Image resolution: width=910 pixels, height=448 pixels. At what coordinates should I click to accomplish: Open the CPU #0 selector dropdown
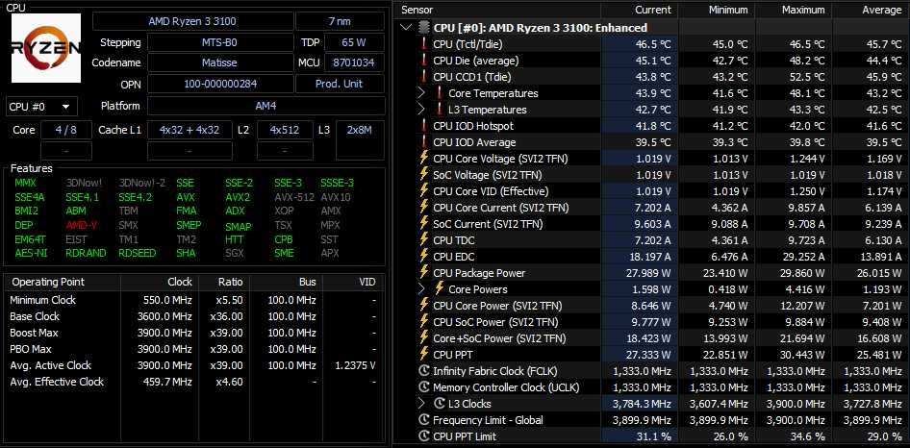(41, 107)
